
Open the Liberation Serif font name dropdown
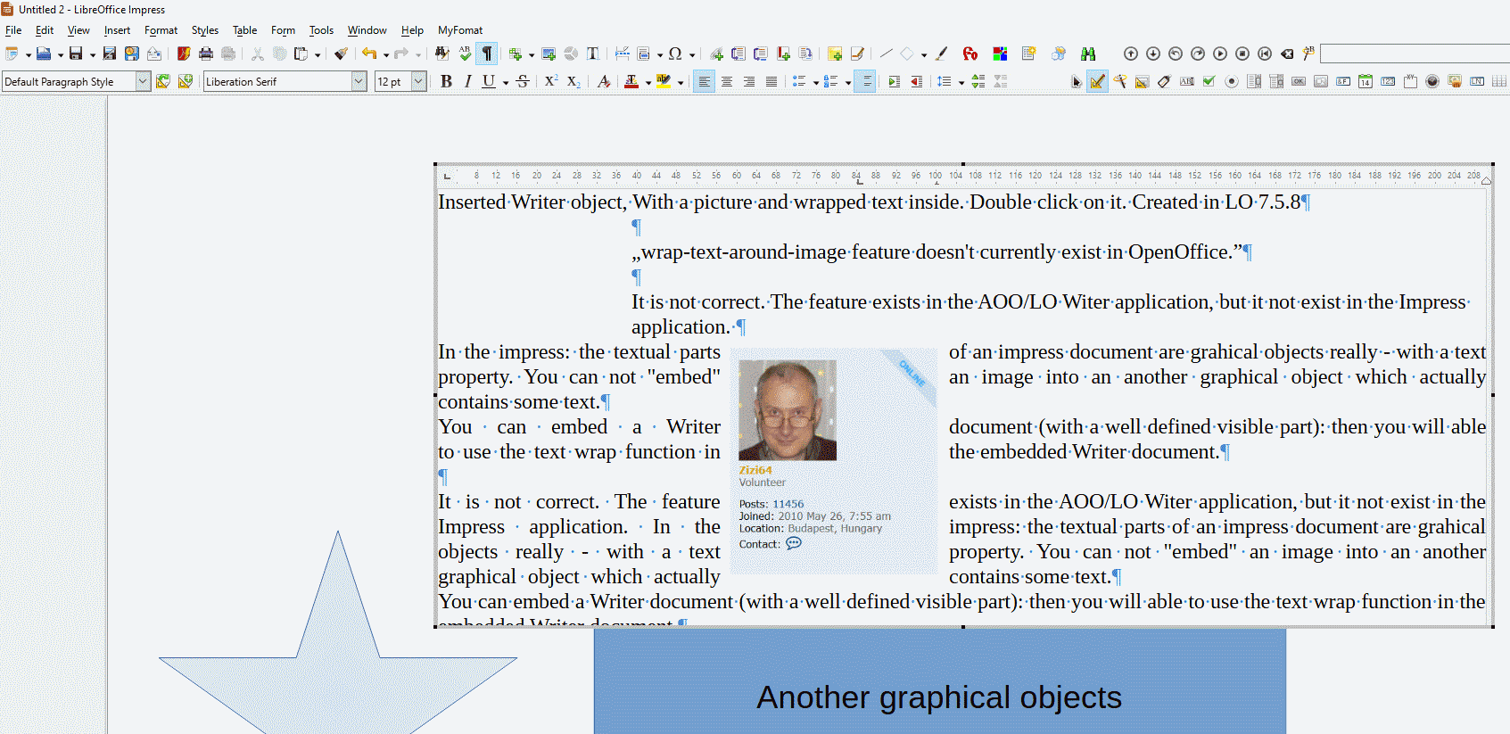click(x=359, y=81)
